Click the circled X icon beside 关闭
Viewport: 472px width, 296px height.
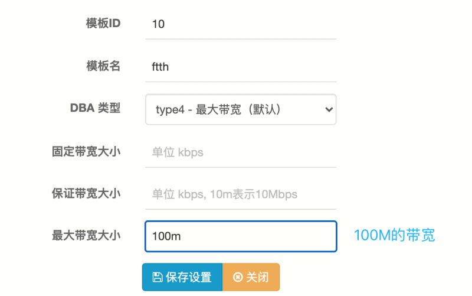click(238, 277)
